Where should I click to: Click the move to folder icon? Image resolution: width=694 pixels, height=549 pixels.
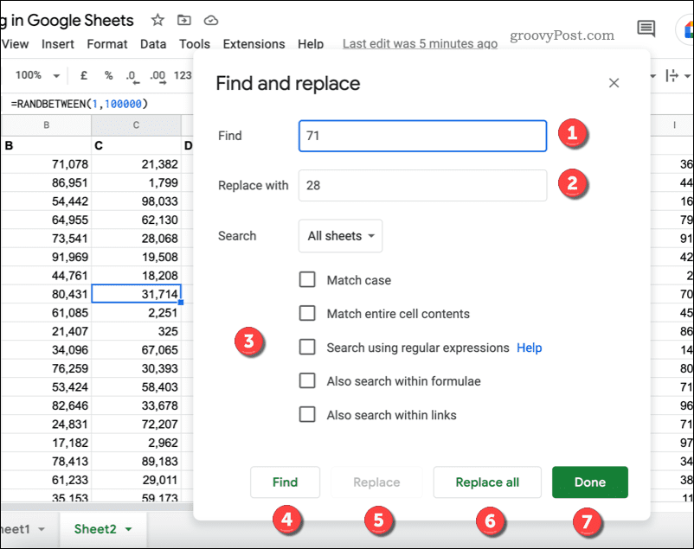point(184,20)
